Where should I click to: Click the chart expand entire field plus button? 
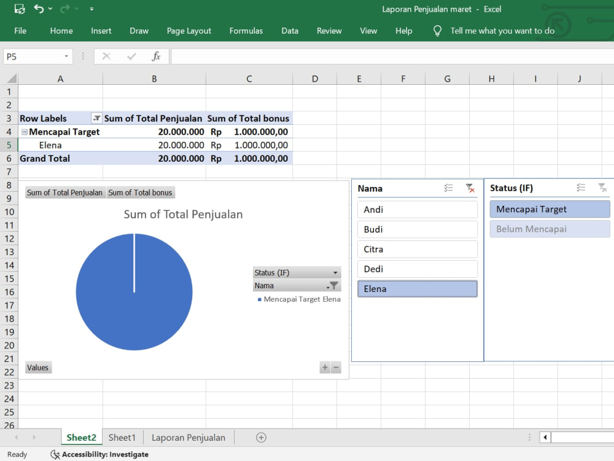pos(325,368)
